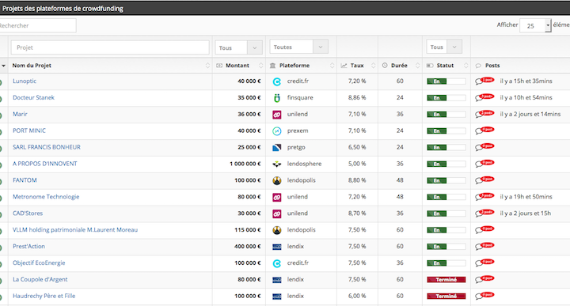
Task: Open the Metronome Technologie project link
Action: click(x=46, y=196)
